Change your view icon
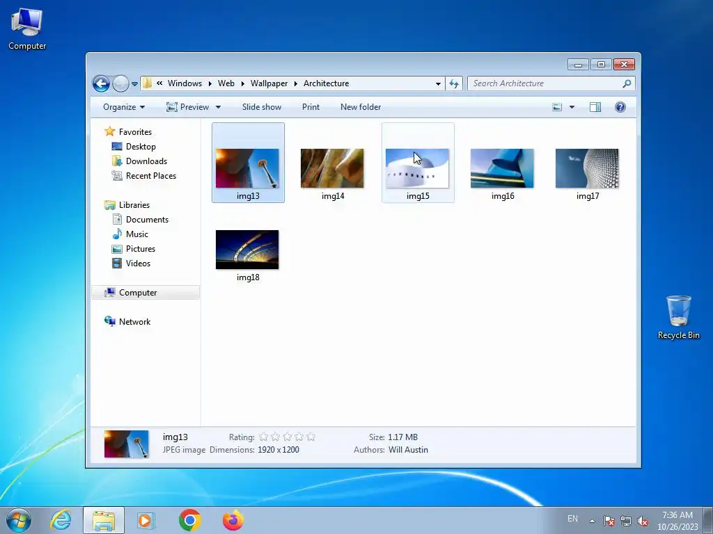Screen dimensions: 713x534 [557, 107]
